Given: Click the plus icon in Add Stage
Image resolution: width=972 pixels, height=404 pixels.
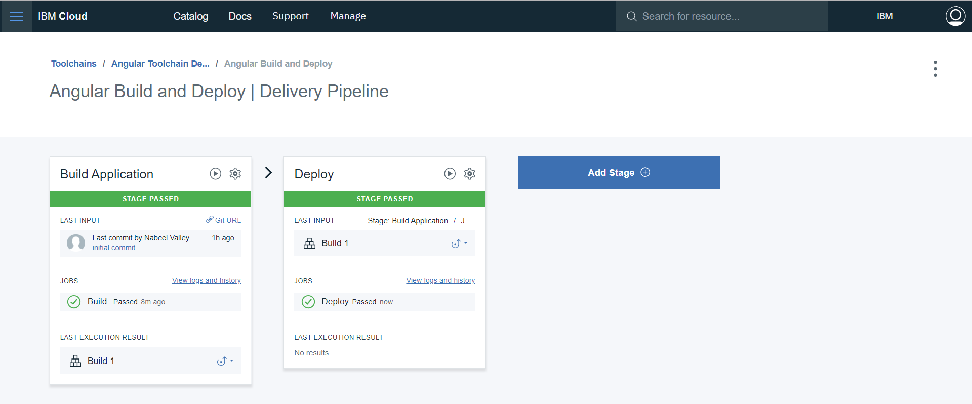Looking at the screenshot, I should [x=645, y=172].
